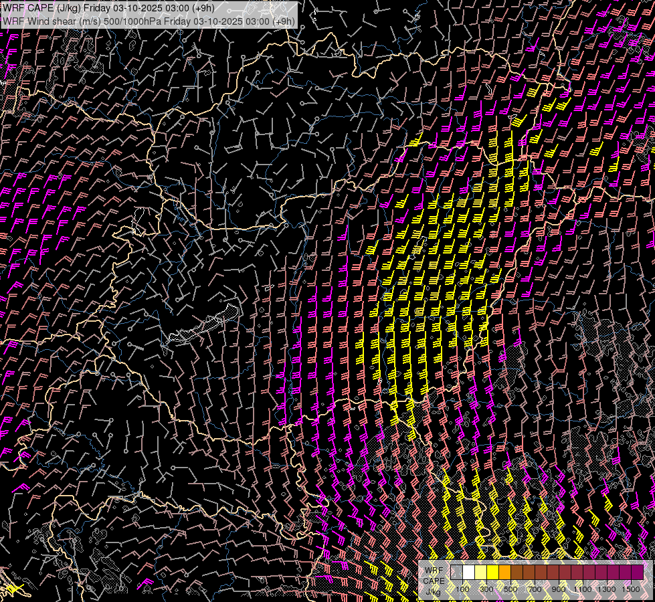Click the 1300 value on the legend scale
Screen dimensions: 655x602
pos(607,589)
